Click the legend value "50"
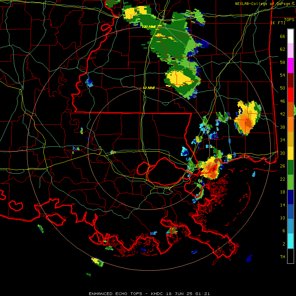 click(x=283, y=88)
